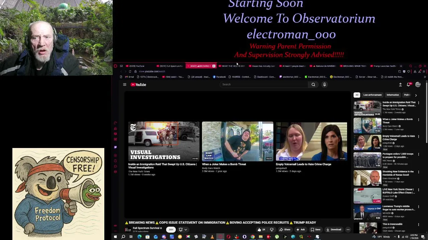This screenshot has height=240, width=428.
Task: Open the account avatar menu
Action: coord(418,85)
